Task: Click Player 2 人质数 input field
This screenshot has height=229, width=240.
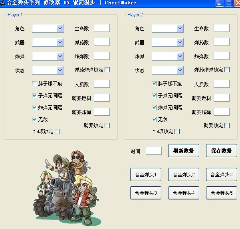Action: (x=221, y=84)
